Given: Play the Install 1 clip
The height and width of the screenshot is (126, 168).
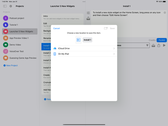Looking at the screenshot, I should (164, 45).
